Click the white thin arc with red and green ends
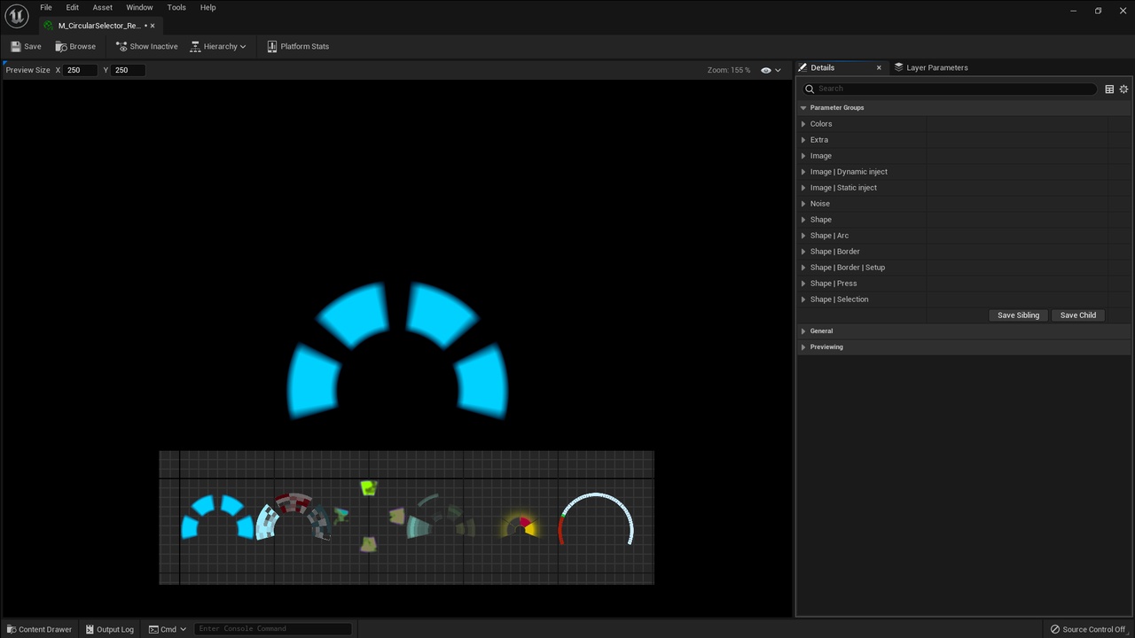 597,519
